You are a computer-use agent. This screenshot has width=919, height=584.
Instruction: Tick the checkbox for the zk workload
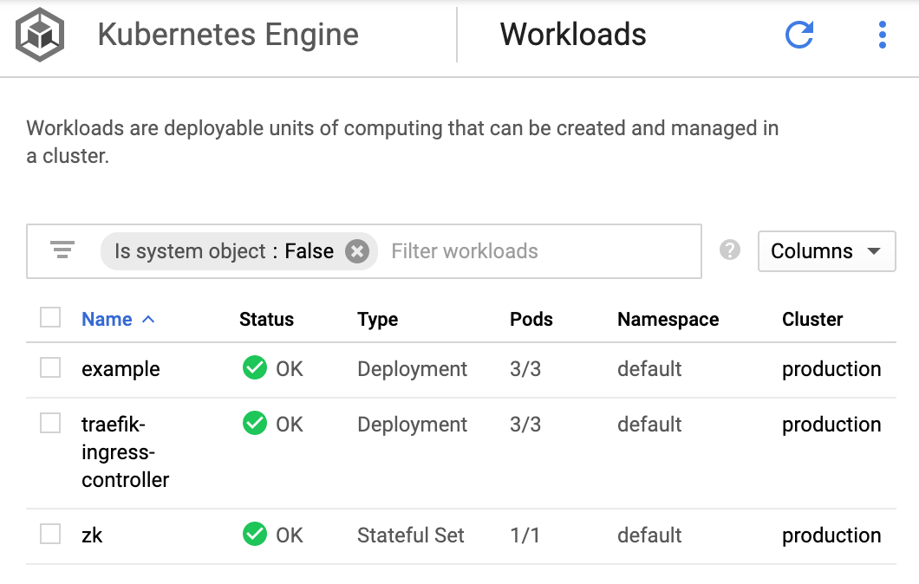pos(50,535)
